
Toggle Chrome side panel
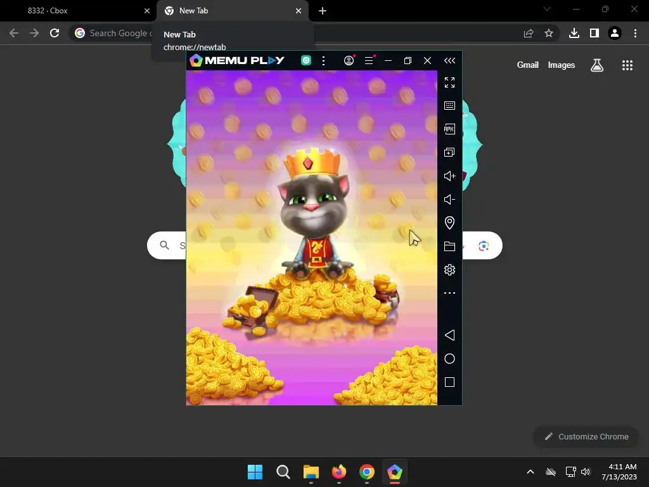594,33
